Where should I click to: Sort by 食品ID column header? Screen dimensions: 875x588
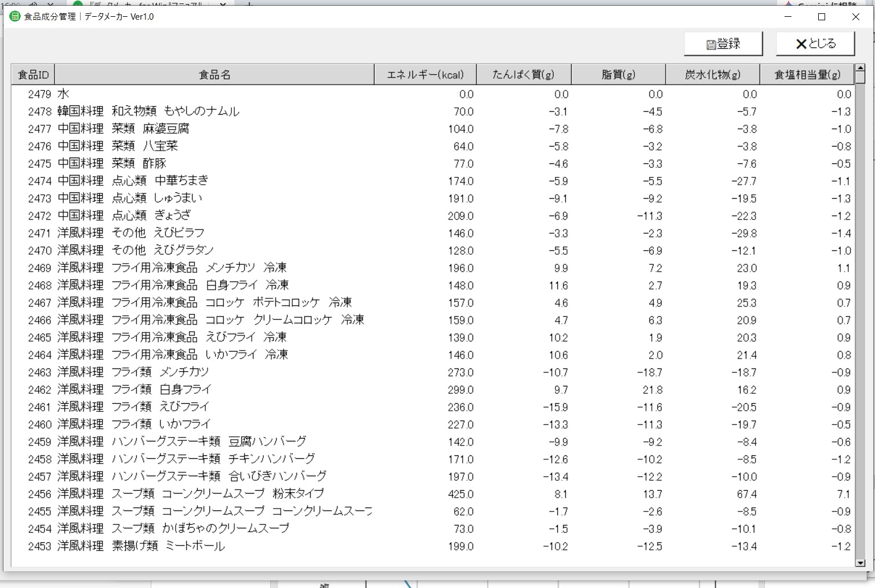[33, 75]
